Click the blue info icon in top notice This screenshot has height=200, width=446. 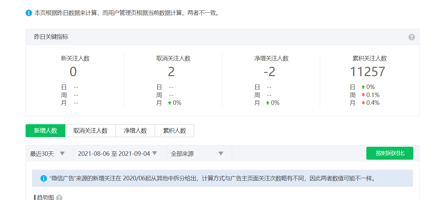click(x=29, y=13)
